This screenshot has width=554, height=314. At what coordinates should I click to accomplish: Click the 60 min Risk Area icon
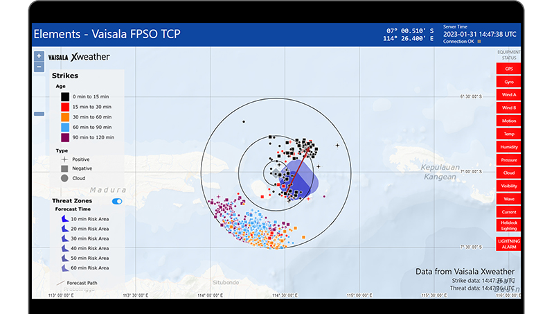[63, 267]
